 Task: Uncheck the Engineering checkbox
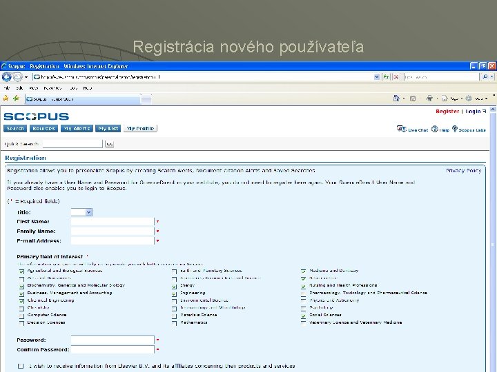coord(175,294)
